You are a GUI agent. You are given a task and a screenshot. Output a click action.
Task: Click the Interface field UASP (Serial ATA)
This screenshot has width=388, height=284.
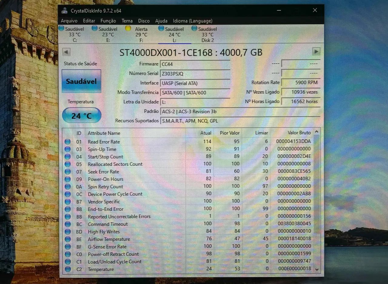point(195,83)
